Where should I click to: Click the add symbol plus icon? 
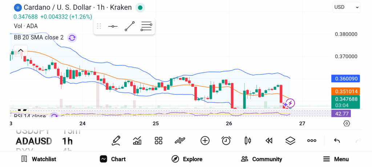(x=205, y=141)
